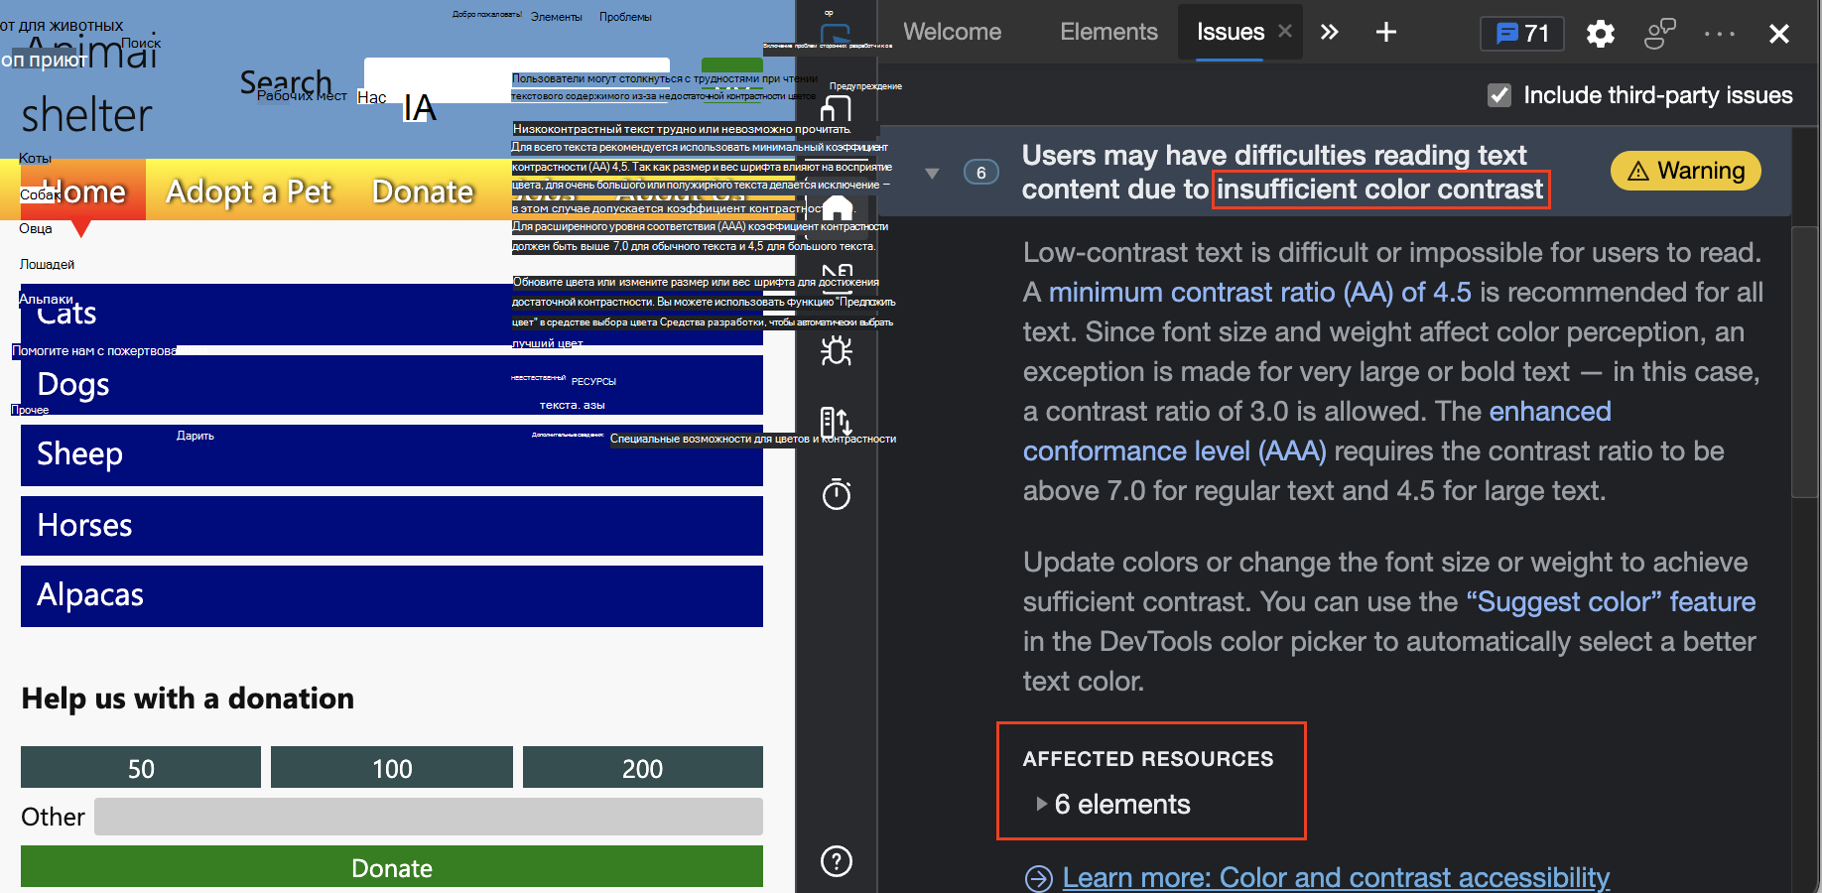1822x893 pixels.
Task: Choose the 100 donation amount
Action: tap(392, 768)
